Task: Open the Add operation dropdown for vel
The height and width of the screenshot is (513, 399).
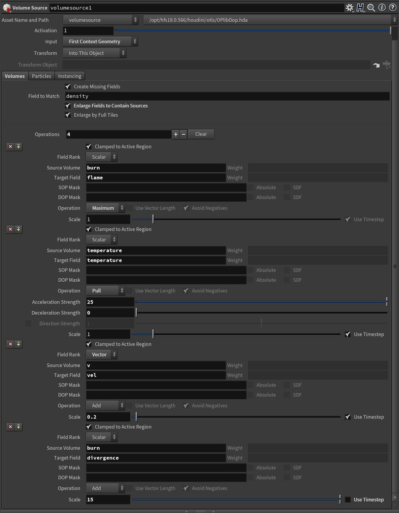Action: click(106, 406)
